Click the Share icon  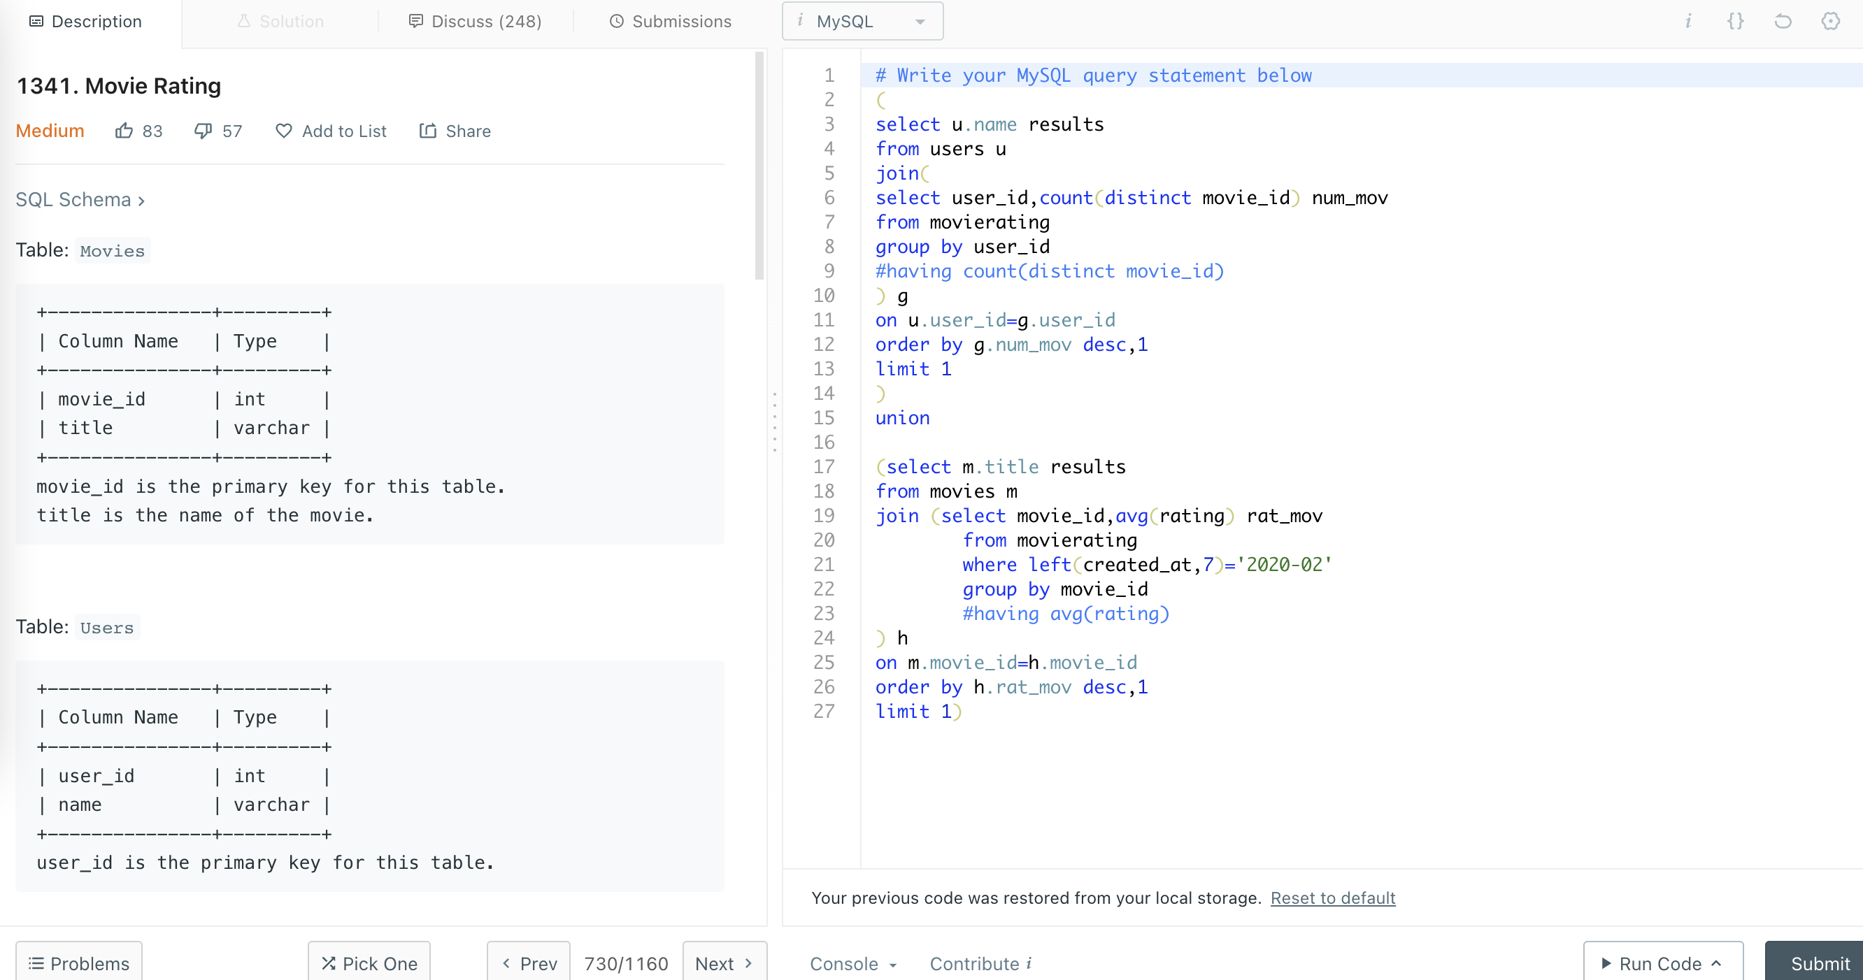(x=428, y=131)
